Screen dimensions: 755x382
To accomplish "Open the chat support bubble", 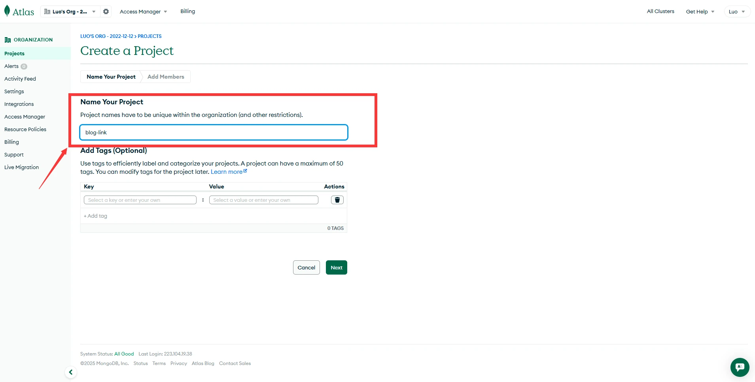I will 740,367.
